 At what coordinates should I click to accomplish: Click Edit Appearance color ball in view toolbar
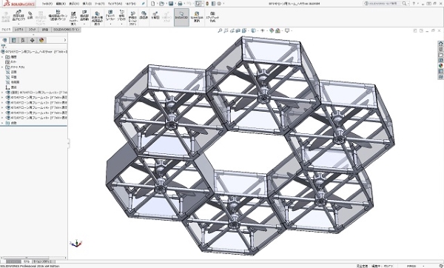coord(272,30)
